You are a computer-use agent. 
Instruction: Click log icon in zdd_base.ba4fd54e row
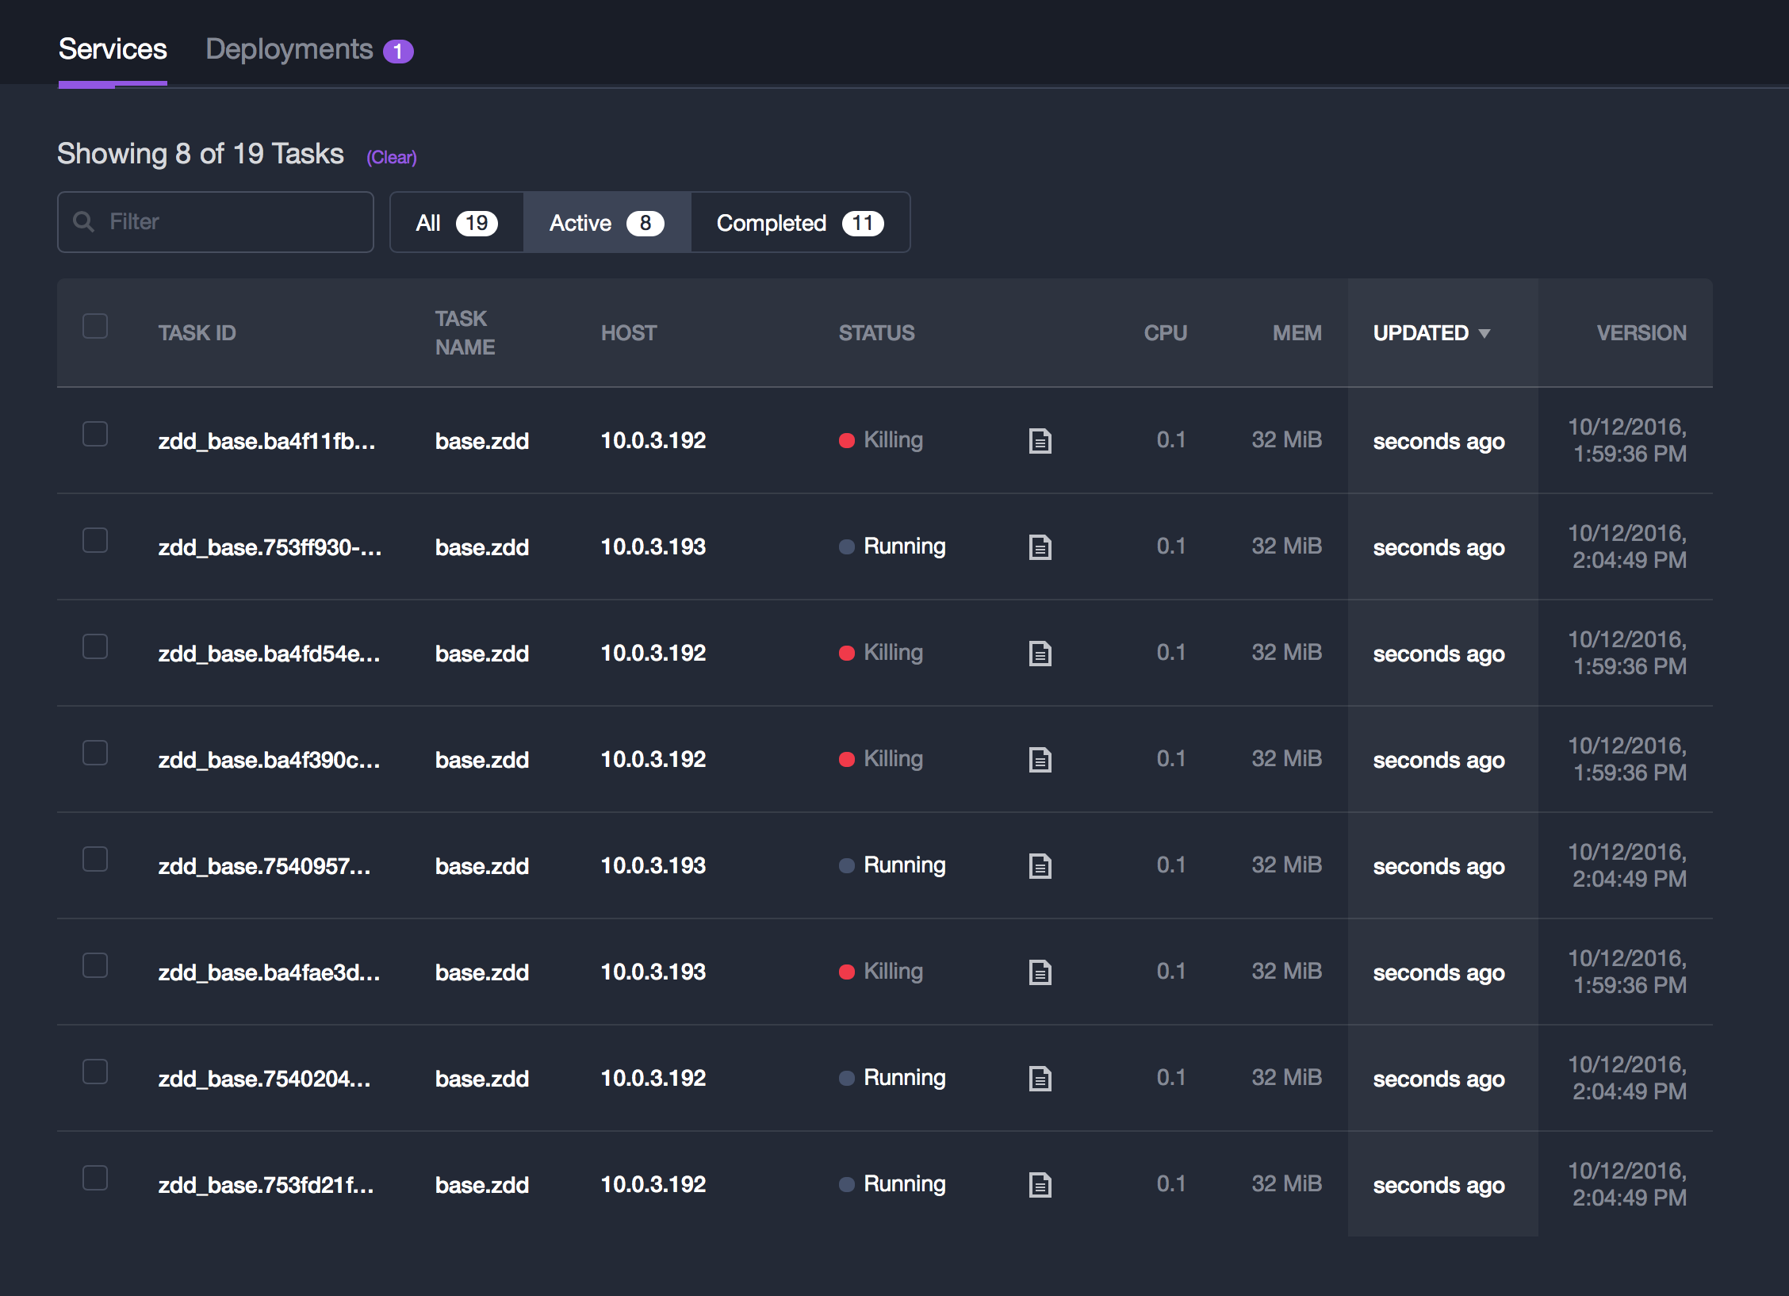1040,653
